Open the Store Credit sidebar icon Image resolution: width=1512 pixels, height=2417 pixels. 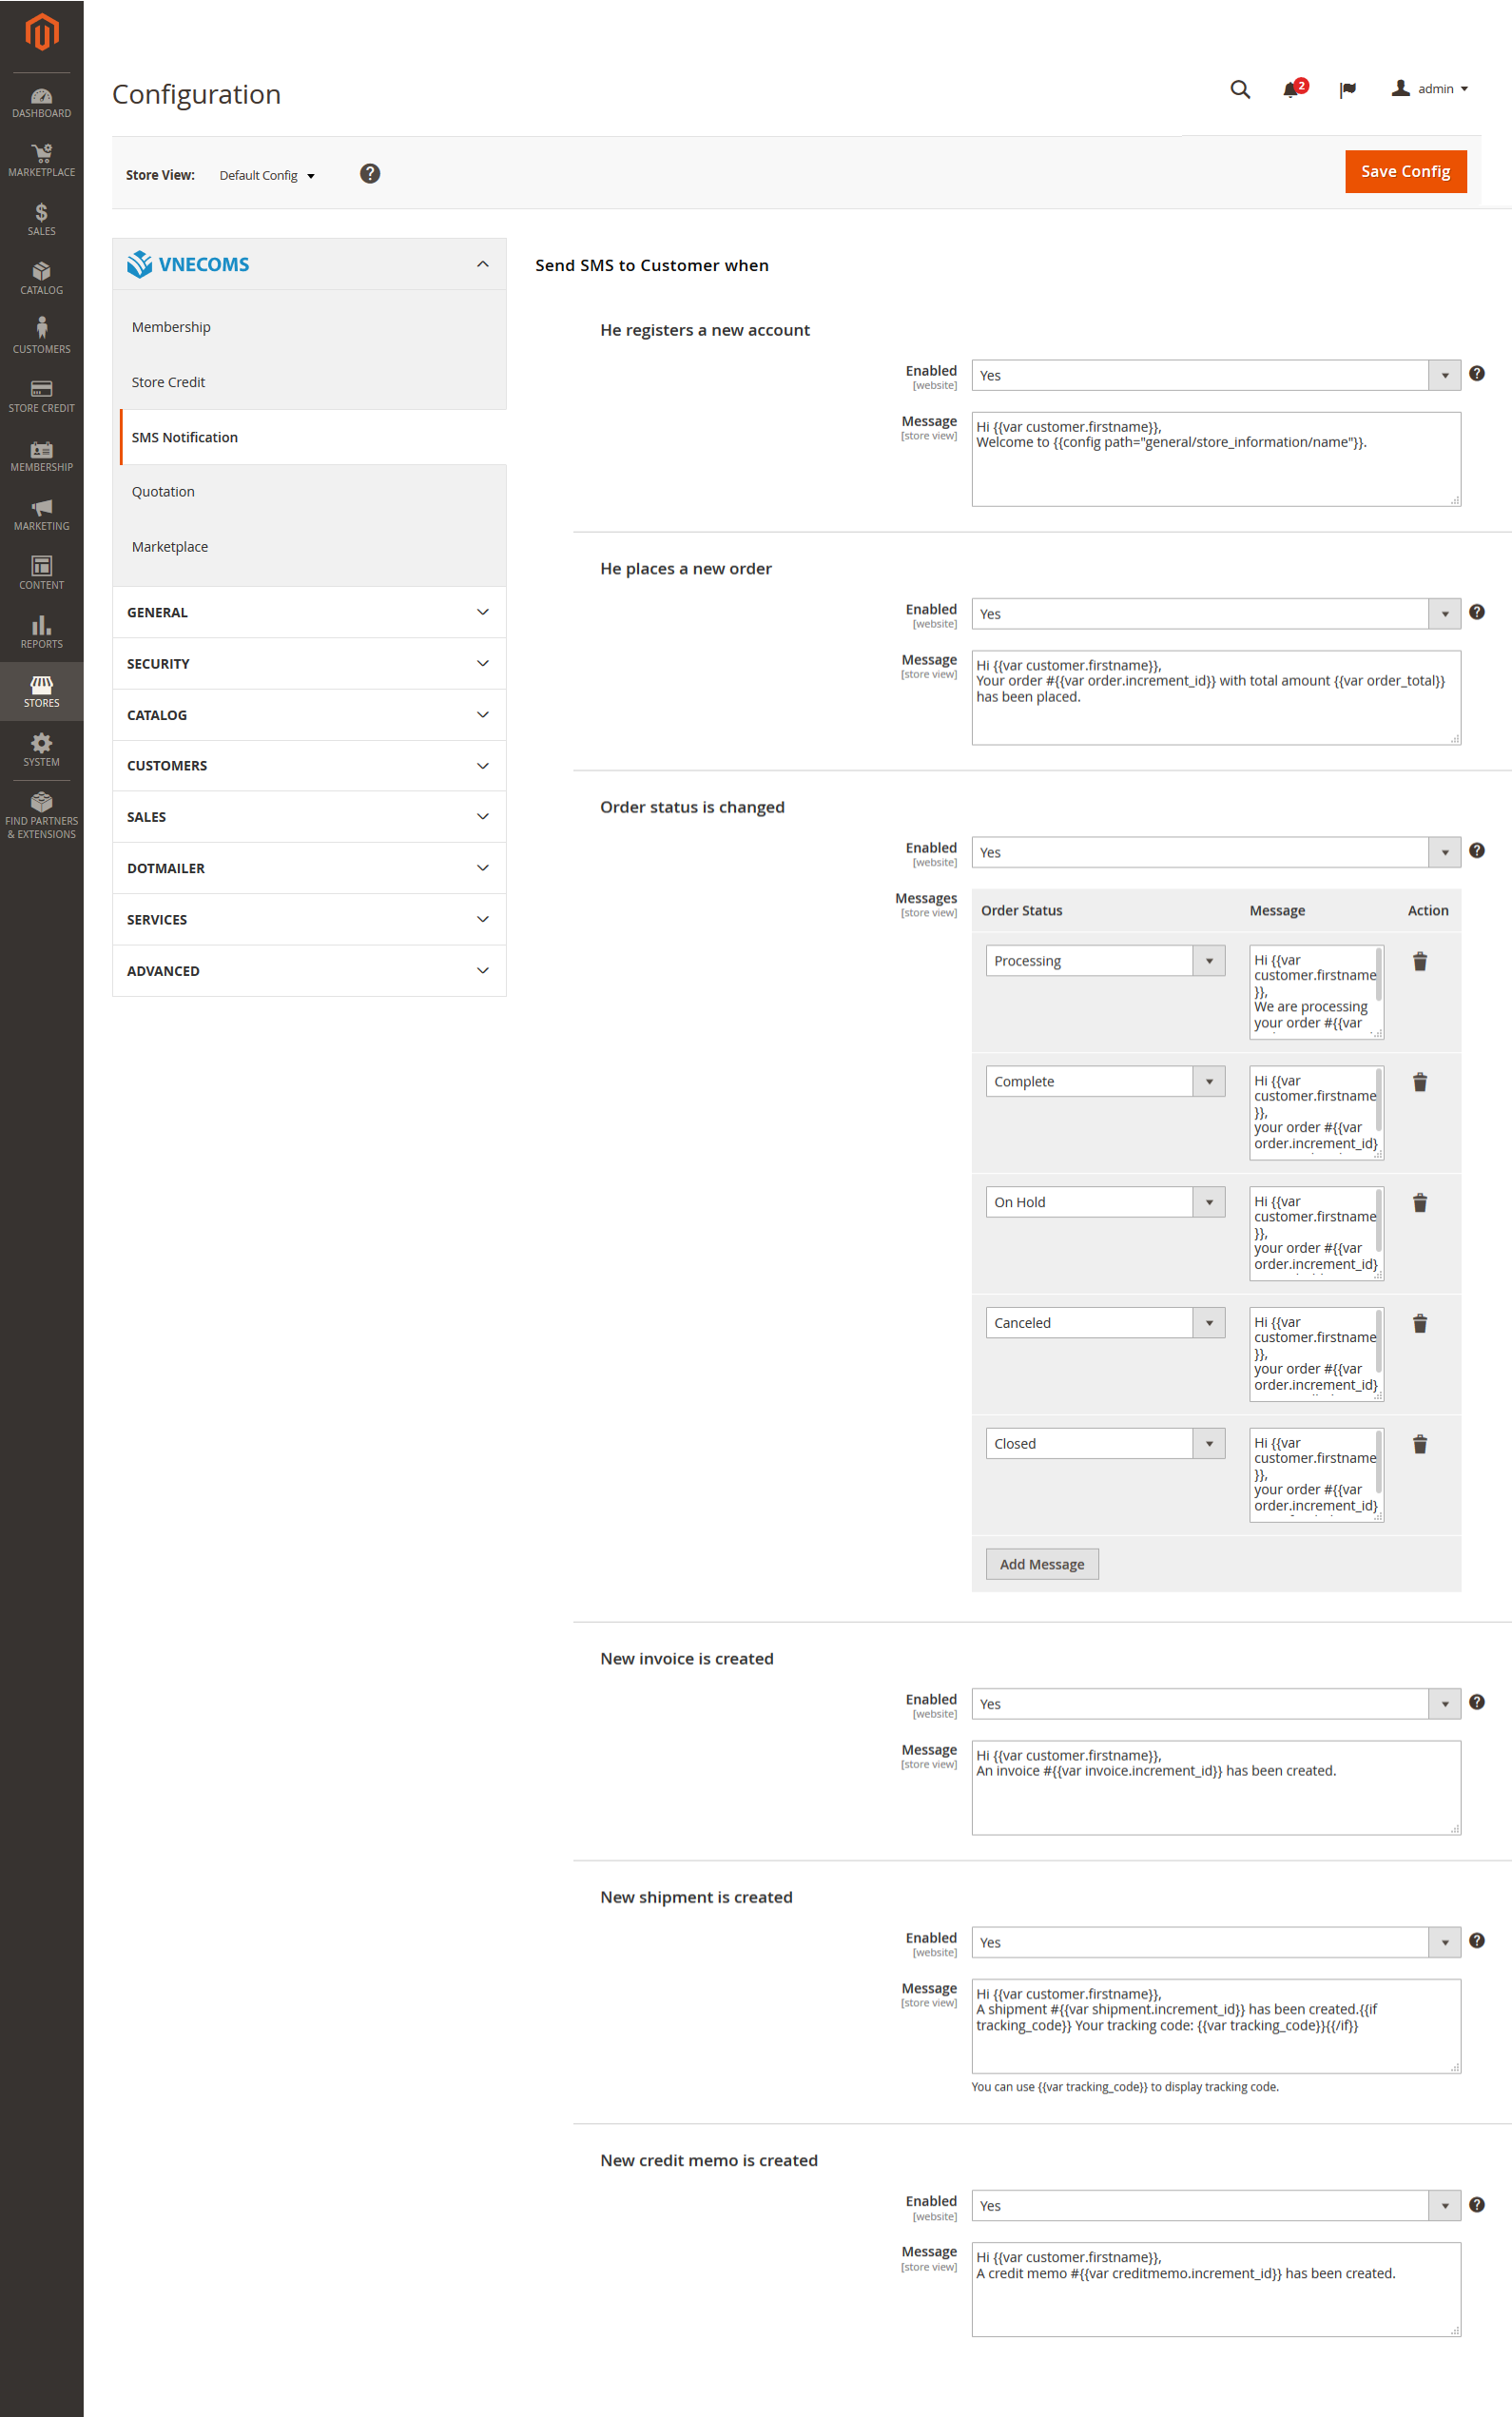tap(41, 397)
